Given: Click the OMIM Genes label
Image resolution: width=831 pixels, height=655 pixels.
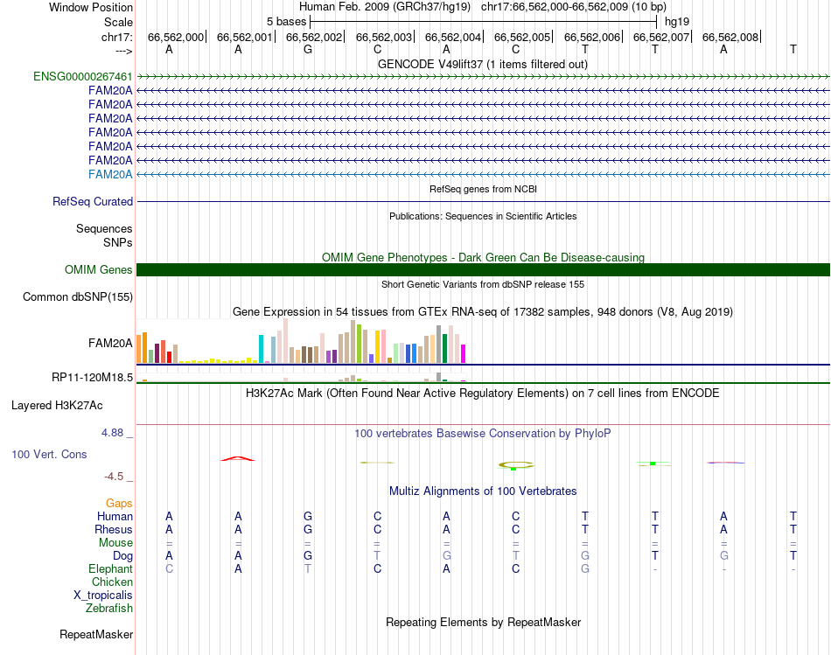Looking at the screenshot, I should [x=98, y=269].
